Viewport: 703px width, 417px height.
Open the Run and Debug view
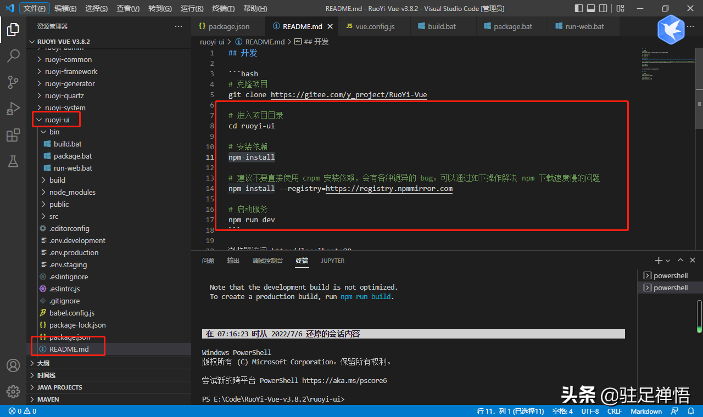click(13, 109)
